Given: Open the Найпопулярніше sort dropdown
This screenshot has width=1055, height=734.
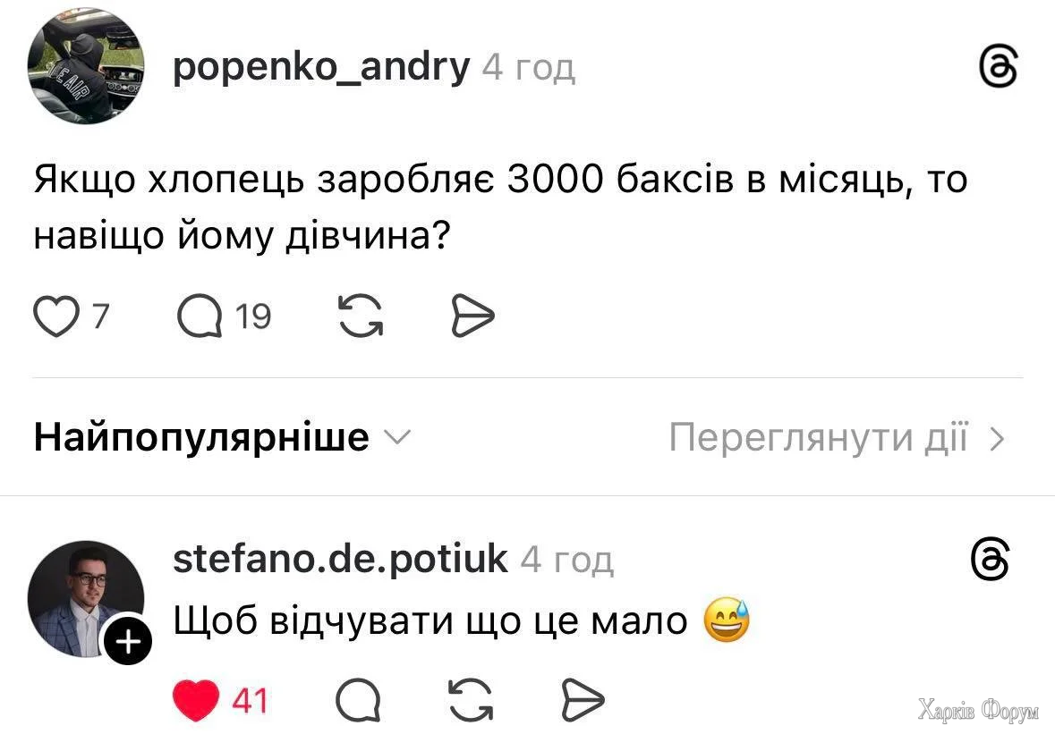Looking at the screenshot, I should tap(202, 438).
